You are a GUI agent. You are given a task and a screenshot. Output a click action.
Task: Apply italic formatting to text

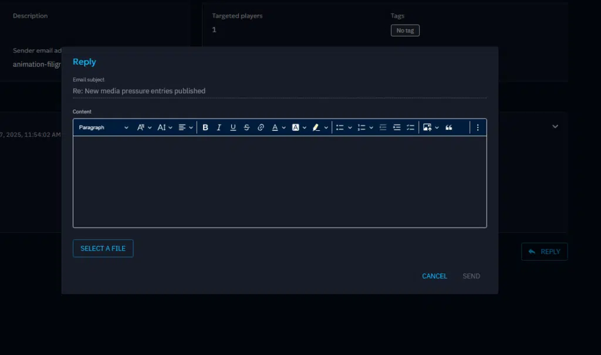(x=219, y=127)
